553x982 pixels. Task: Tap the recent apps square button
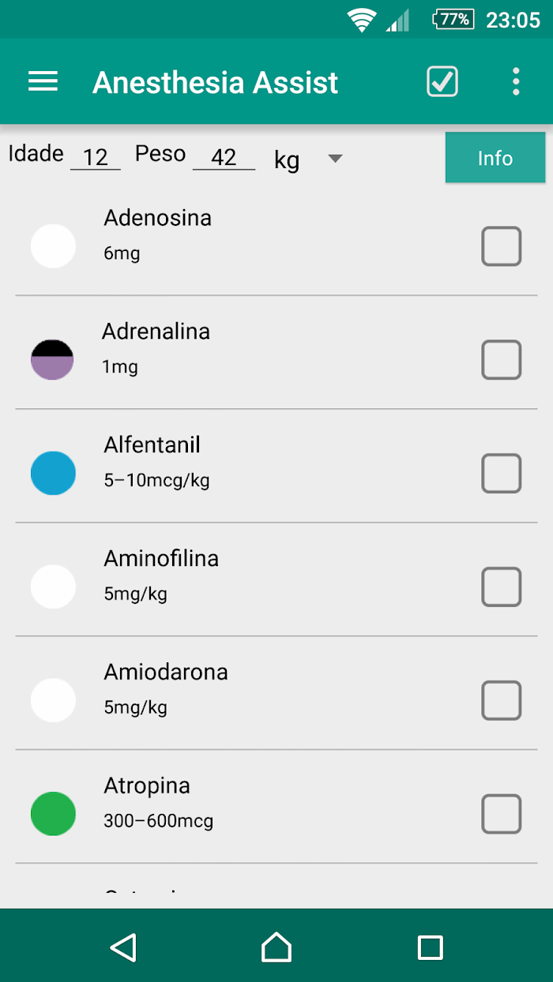430,947
